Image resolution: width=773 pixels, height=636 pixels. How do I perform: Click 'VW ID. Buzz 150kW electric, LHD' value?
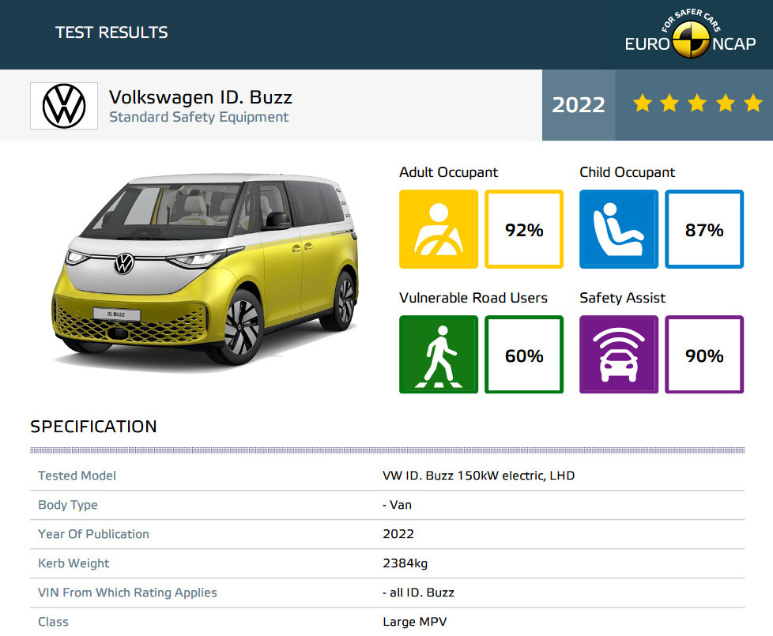coord(479,476)
